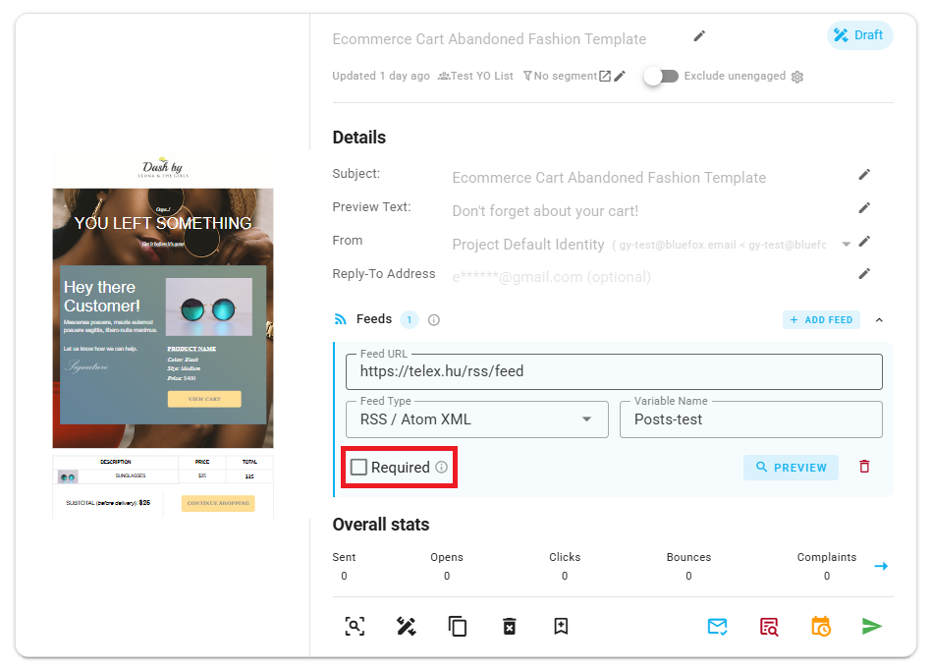Click the Opens stat label
Viewport: 930px width, 670px height.
pos(447,557)
